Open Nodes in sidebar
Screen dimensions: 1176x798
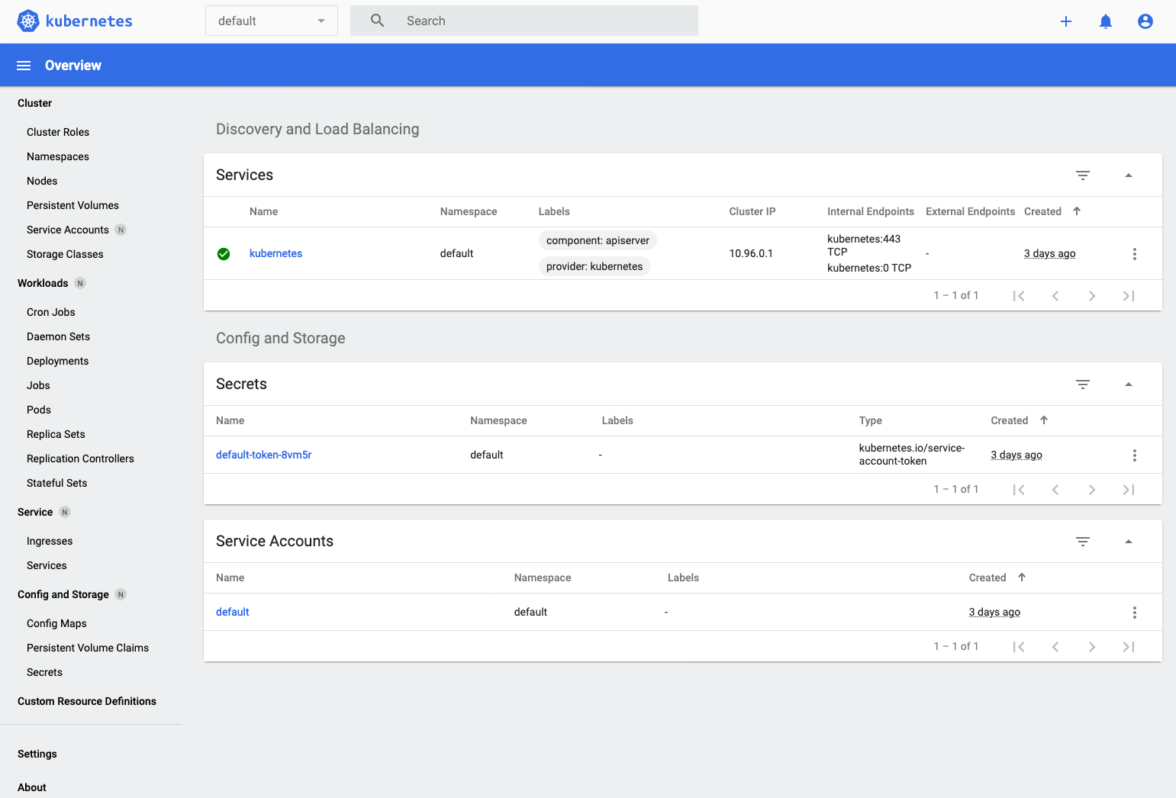click(42, 181)
